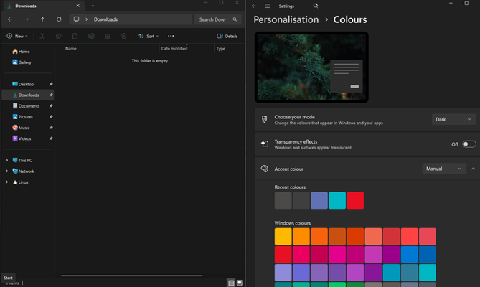Pick the red recent colour swatch
Image resolution: width=480 pixels, height=287 pixels.
(355, 200)
